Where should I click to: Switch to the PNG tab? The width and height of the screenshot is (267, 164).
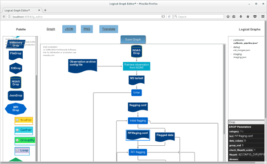click(87, 29)
